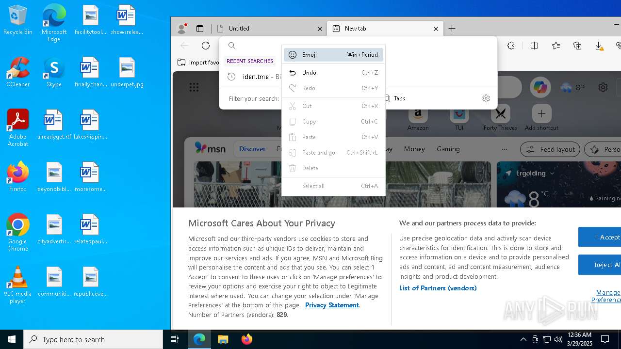The image size is (621, 349).
Task: Click Select all in context menu
Action: coord(333,186)
